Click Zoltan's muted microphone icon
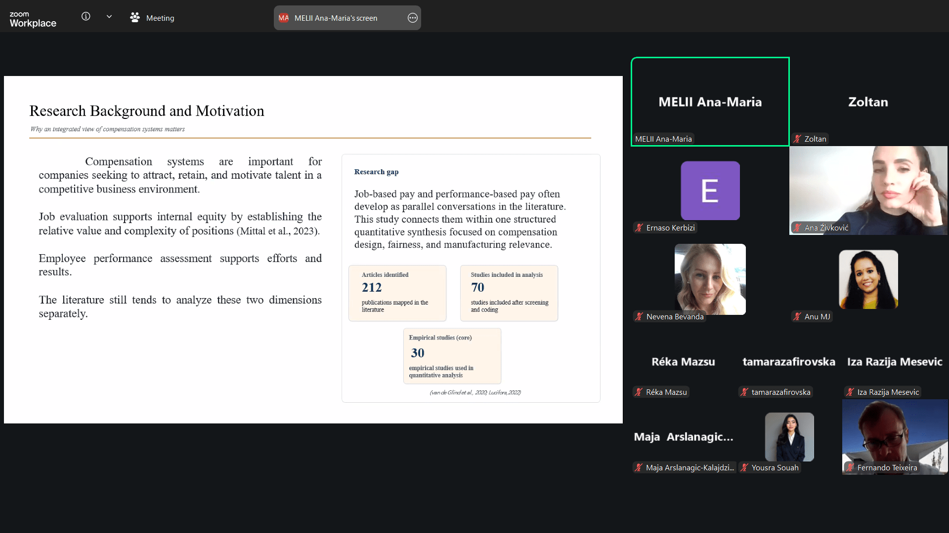This screenshot has height=533, width=949. click(x=797, y=139)
